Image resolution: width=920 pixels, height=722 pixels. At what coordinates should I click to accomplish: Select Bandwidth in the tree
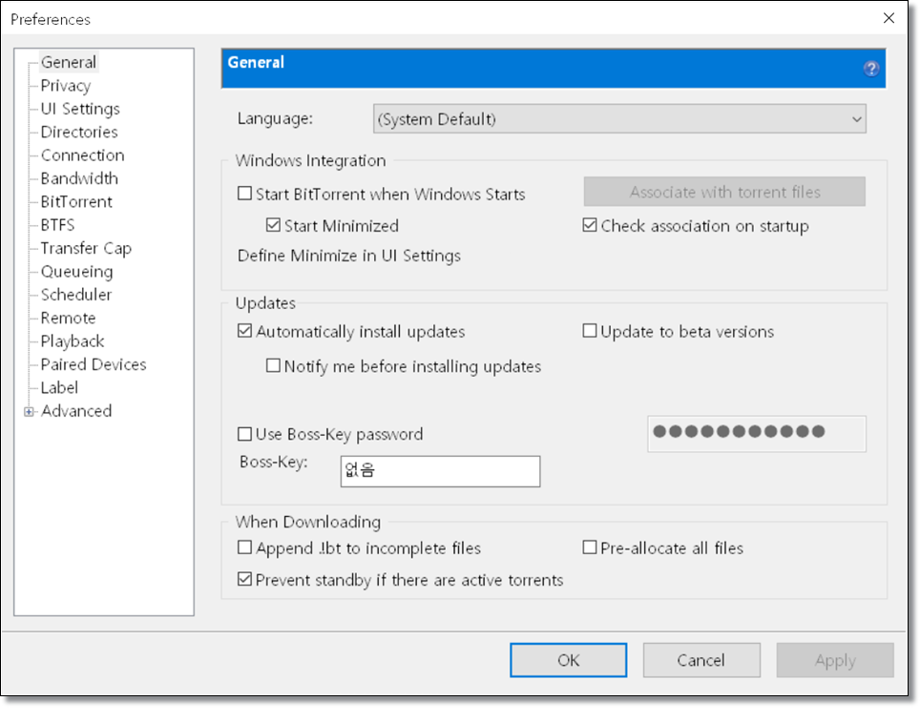[79, 178]
